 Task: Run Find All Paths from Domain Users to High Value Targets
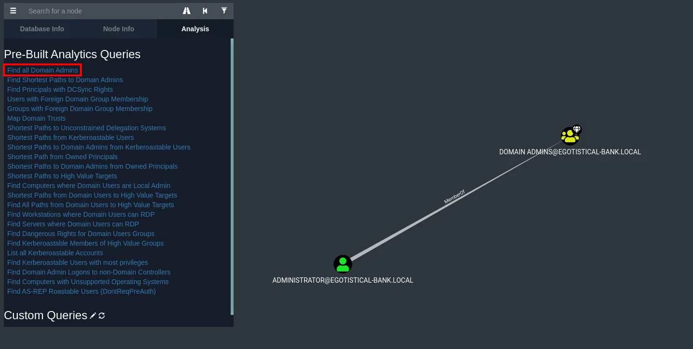tap(91, 205)
